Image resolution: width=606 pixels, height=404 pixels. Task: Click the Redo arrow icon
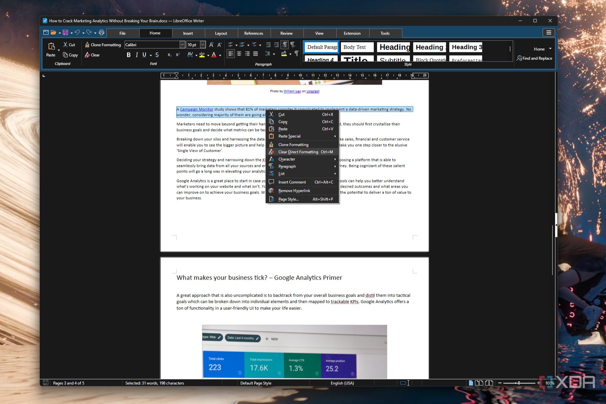89,33
